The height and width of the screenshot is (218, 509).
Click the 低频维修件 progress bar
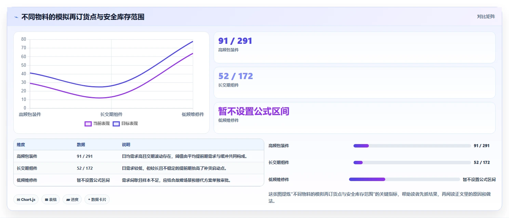pyautogui.click(x=405, y=179)
